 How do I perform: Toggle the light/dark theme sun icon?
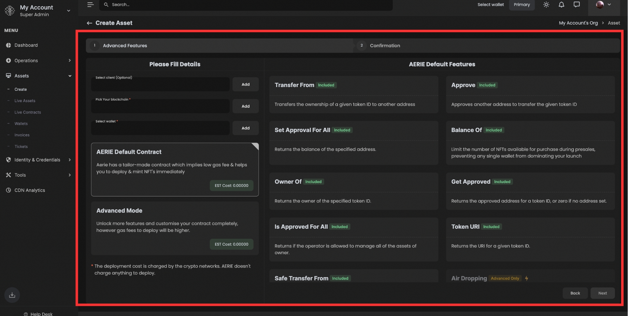pos(546,5)
